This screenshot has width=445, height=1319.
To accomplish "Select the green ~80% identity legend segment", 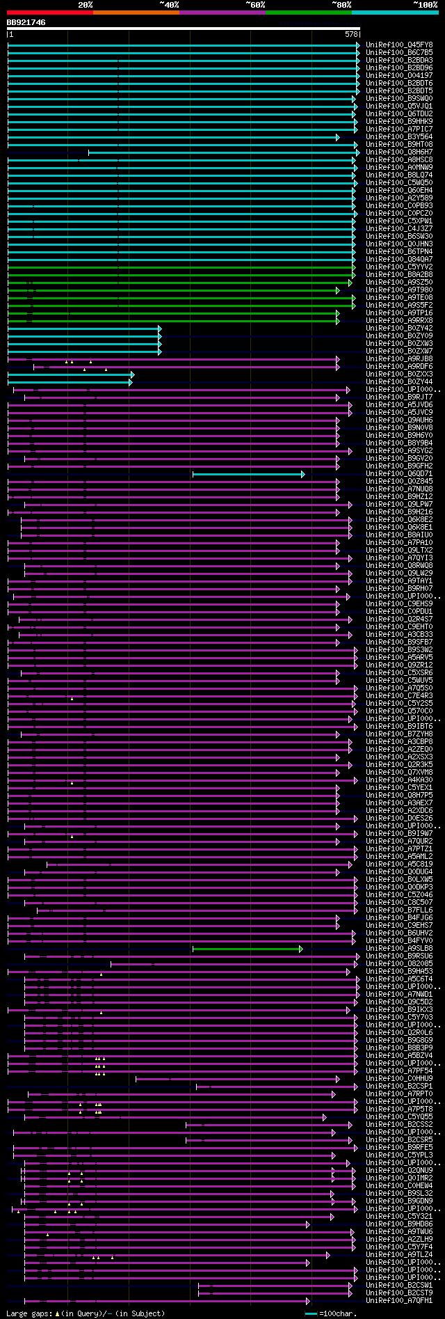I will click(309, 12).
